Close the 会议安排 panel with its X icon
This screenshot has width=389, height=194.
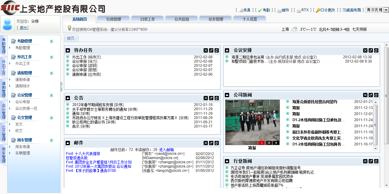365,50
